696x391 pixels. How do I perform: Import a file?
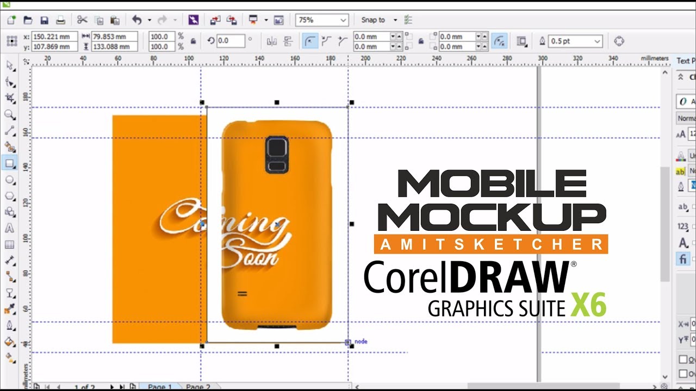tap(215, 20)
